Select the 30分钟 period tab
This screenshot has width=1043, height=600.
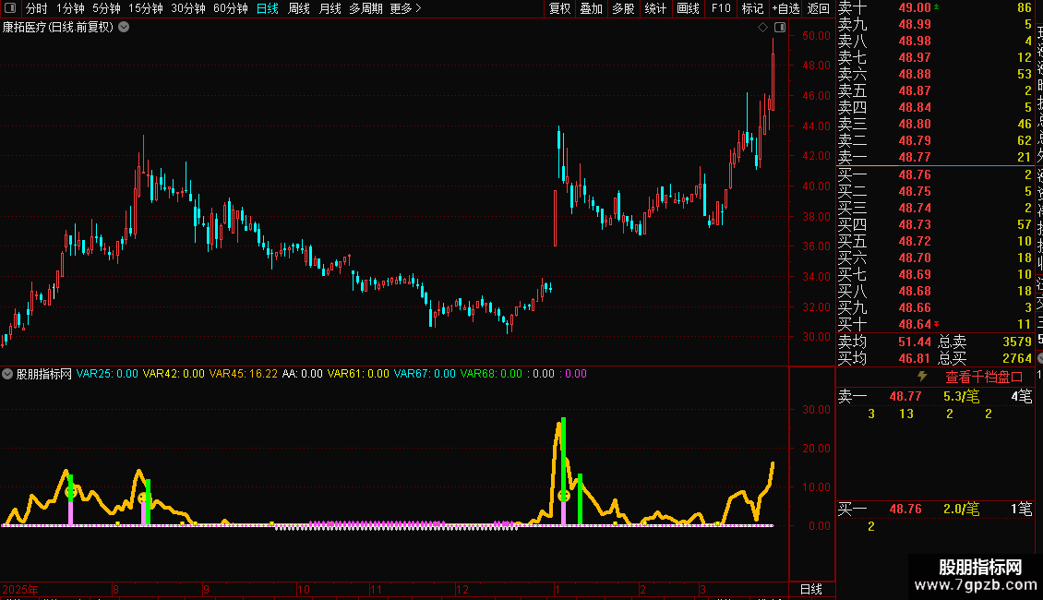pyautogui.click(x=188, y=8)
